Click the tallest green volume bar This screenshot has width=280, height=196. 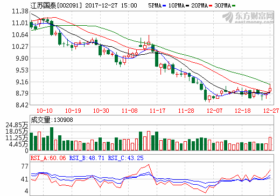[52, 139]
